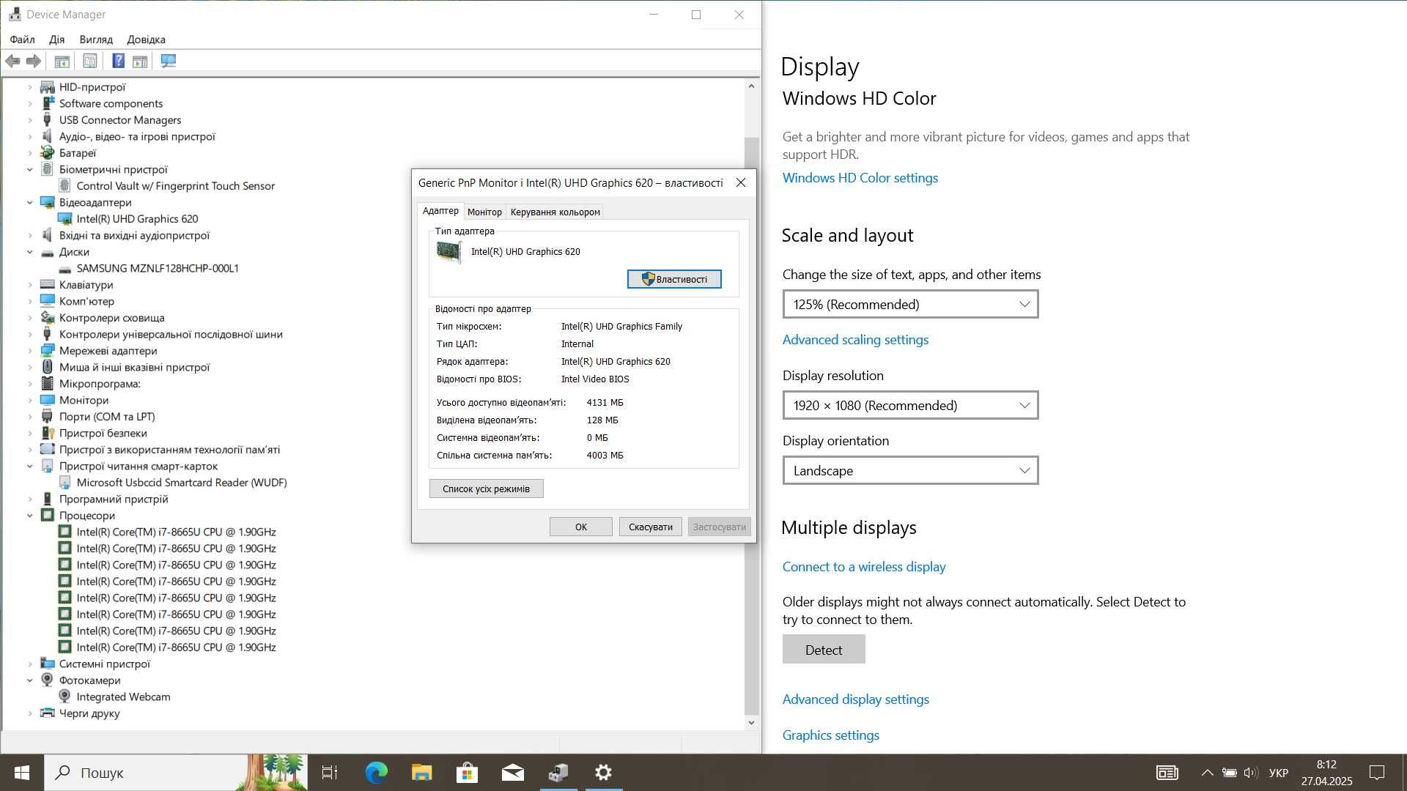Screen dimensions: 1407x791
Task: Click the Integrated Webcam device icon
Action: (x=64, y=697)
